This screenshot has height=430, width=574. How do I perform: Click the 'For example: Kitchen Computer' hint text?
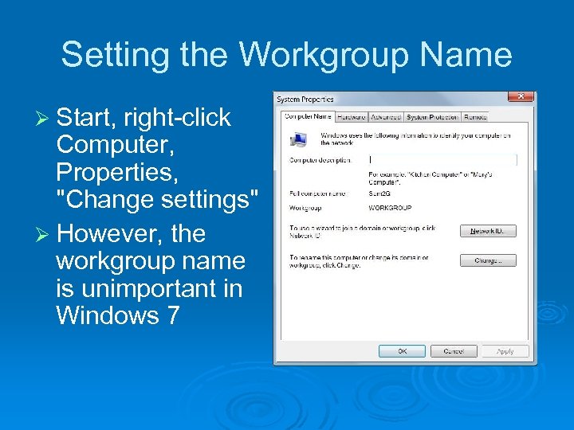click(x=431, y=178)
